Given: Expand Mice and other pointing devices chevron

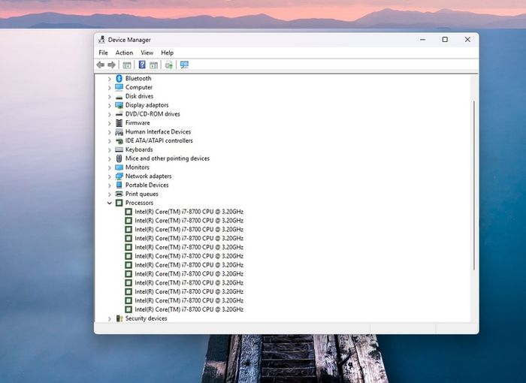Looking at the screenshot, I should (x=110, y=158).
